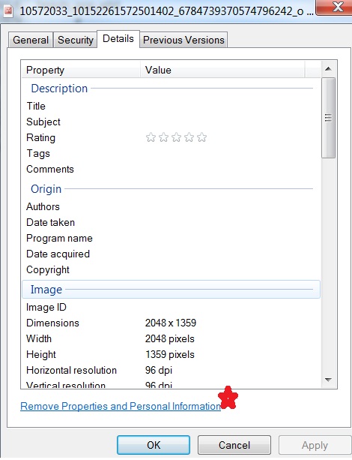Confirm with the OK button
Viewport: 352px width, 460px height.
[154, 445]
